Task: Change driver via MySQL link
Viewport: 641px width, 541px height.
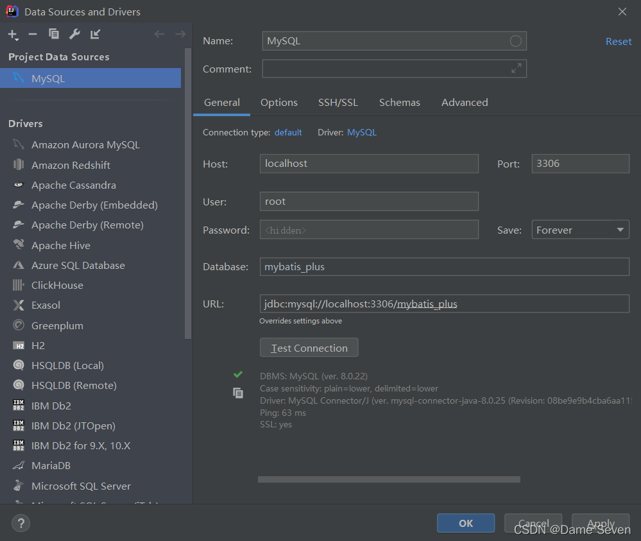Action: coord(361,132)
